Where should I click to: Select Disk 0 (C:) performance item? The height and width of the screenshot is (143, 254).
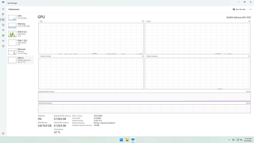tap(20, 34)
